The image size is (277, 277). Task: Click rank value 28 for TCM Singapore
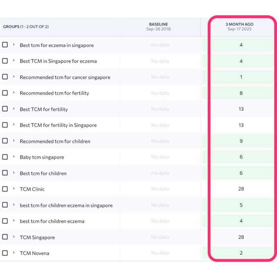coord(241,237)
